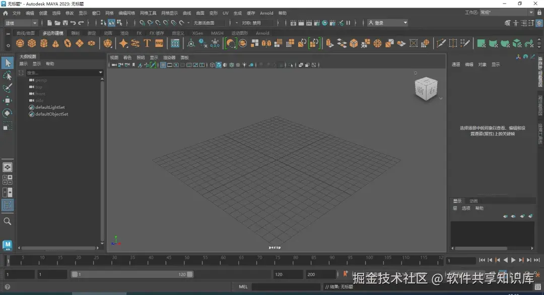The height and width of the screenshot is (295, 544).
Task: Click the SVG import shelf icon
Action: pos(159,44)
